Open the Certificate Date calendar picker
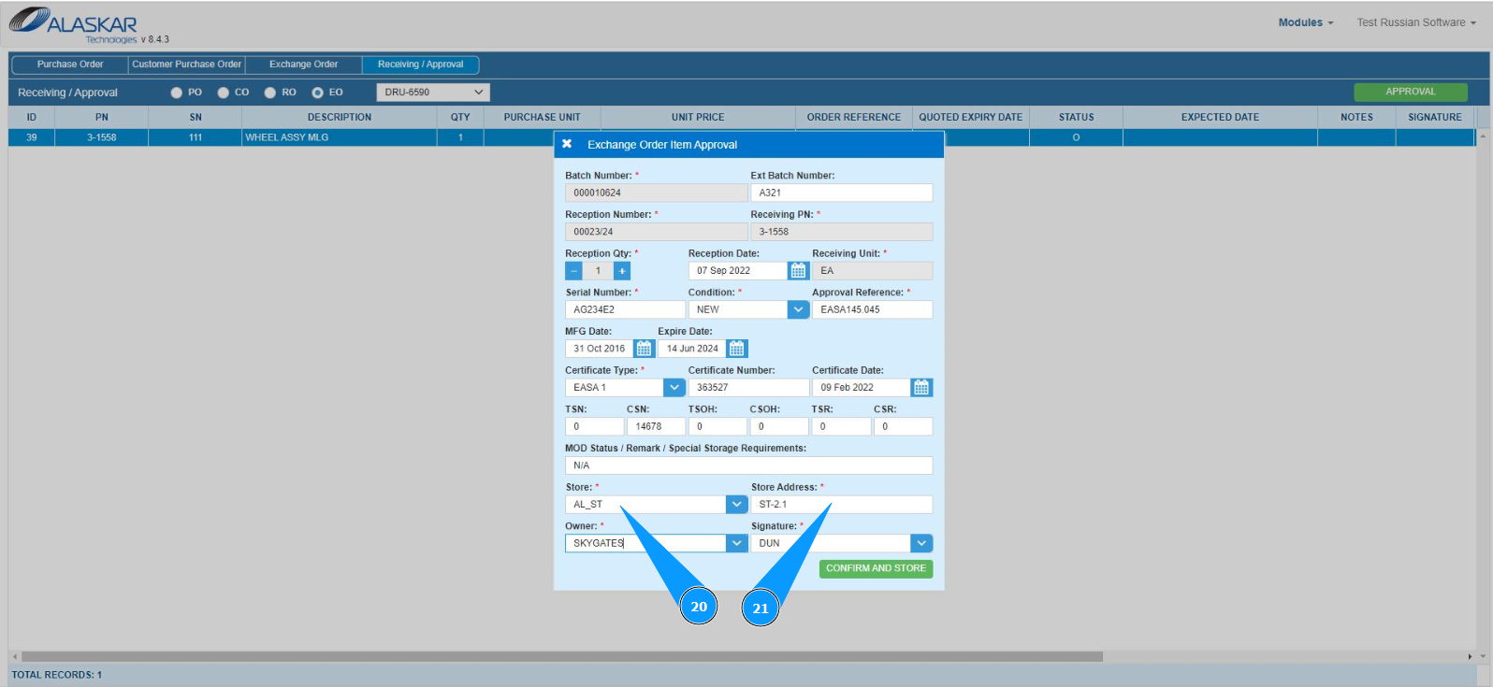This screenshot has width=1493, height=687. [x=921, y=387]
